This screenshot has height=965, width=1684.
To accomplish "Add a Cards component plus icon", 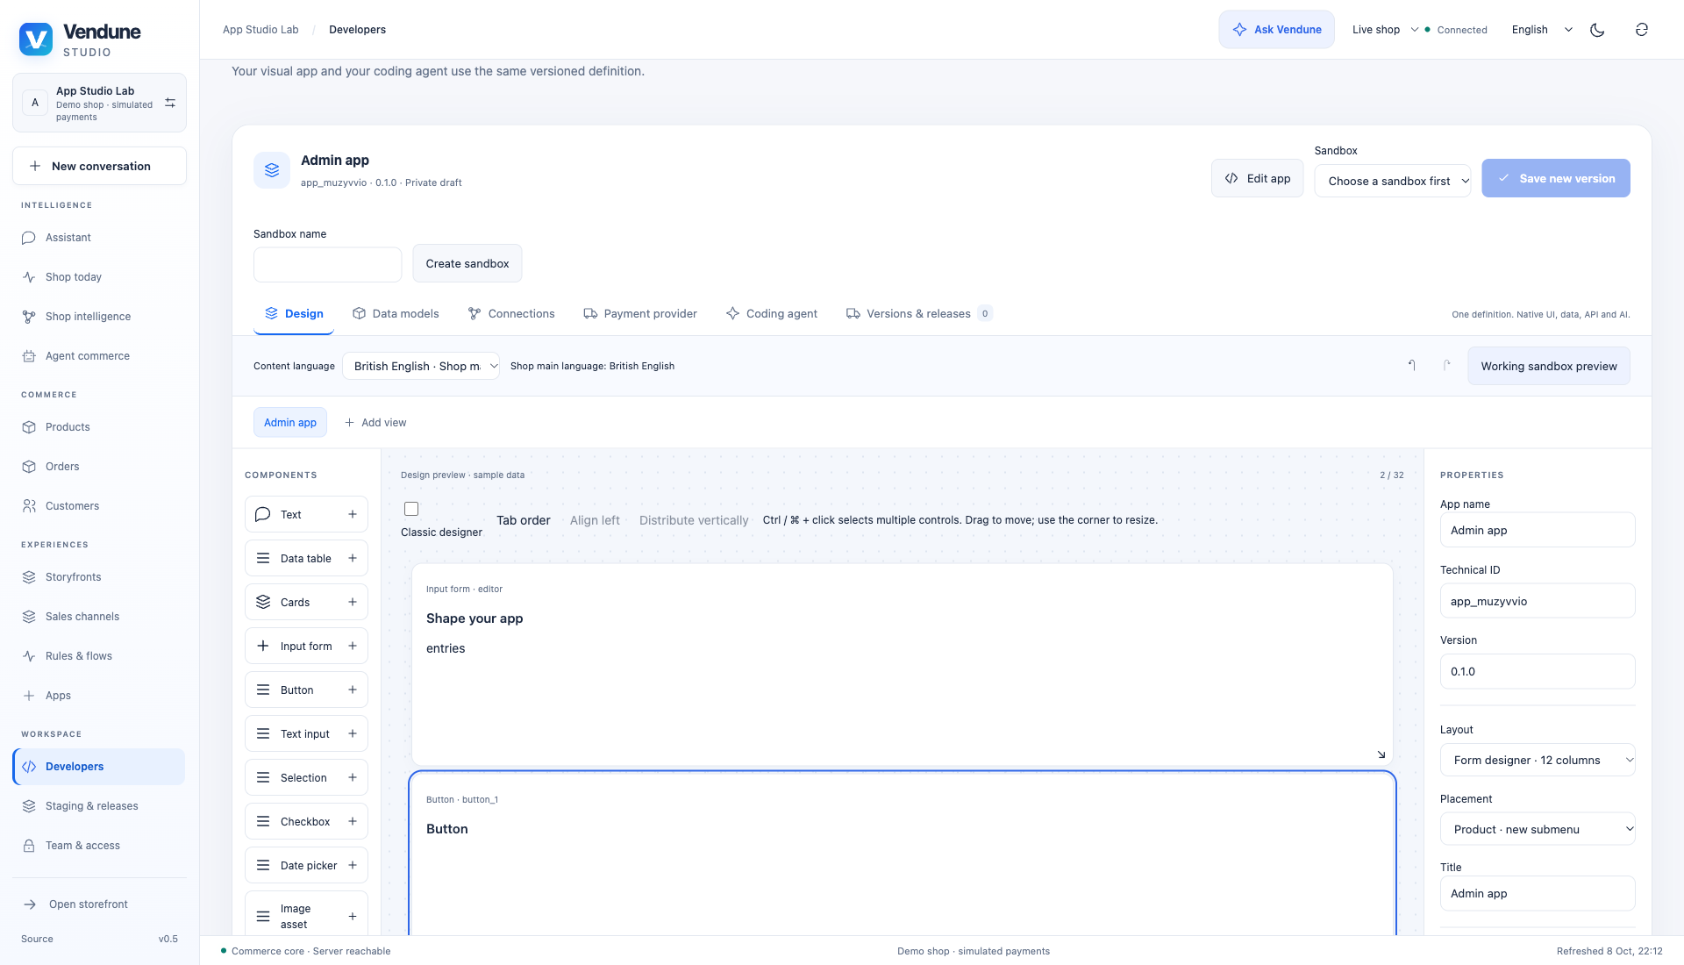I will (x=353, y=602).
